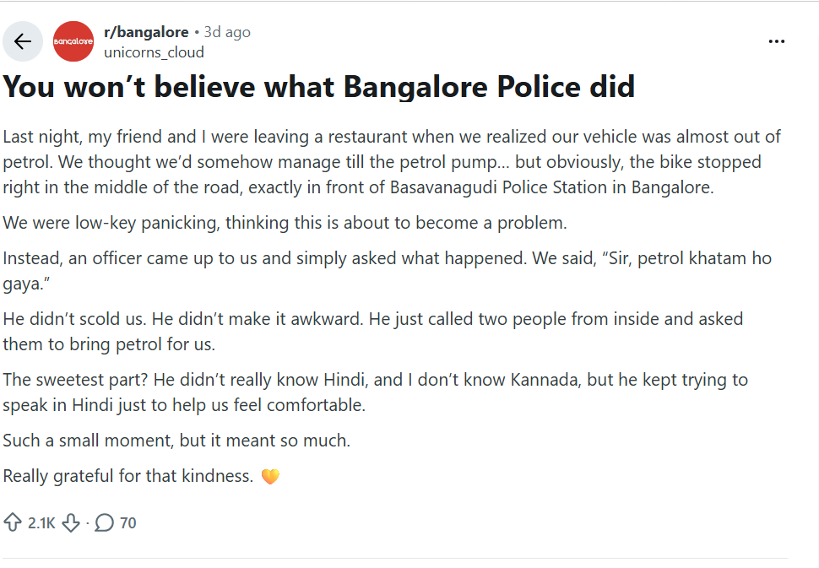
Task: Click the yellow heart emoji
Action: coord(270,477)
